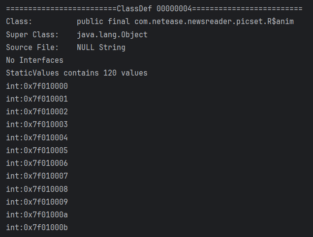Place cursor on int:0x7f010008 line
The height and width of the screenshot is (237, 313).
point(37,189)
